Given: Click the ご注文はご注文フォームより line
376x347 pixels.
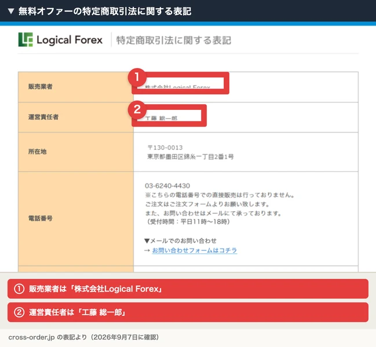Looking at the screenshot, I should coord(207,204).
